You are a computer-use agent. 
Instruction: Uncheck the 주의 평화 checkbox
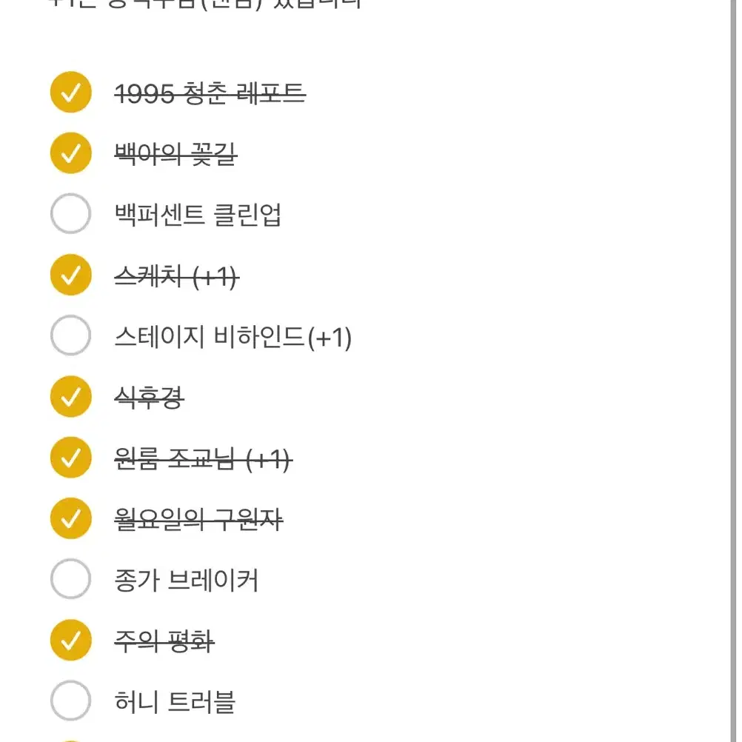[x=70, y=641]
